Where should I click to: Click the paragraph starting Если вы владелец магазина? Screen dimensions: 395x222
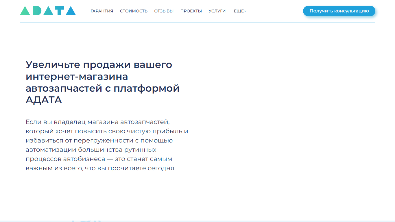107,145
